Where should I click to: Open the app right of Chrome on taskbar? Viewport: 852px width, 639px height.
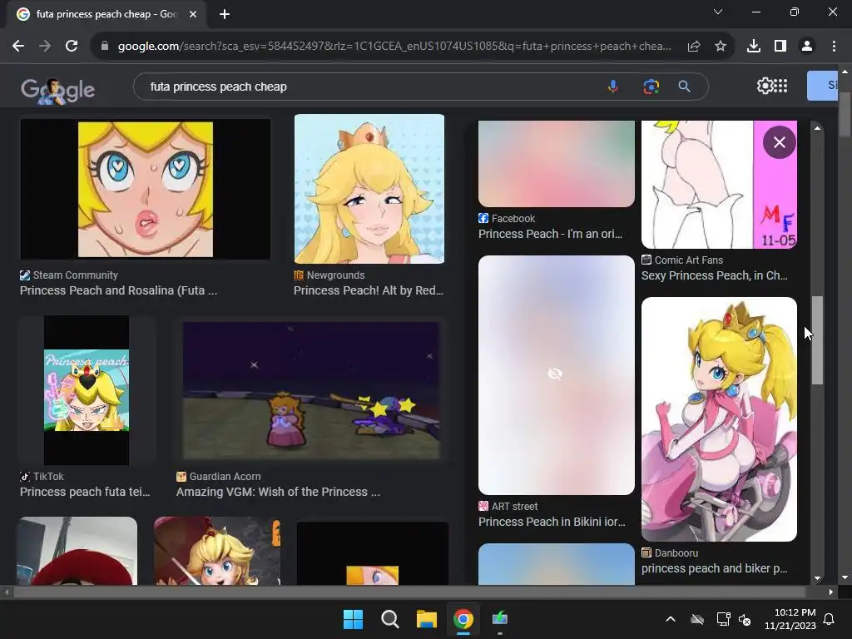500,618
